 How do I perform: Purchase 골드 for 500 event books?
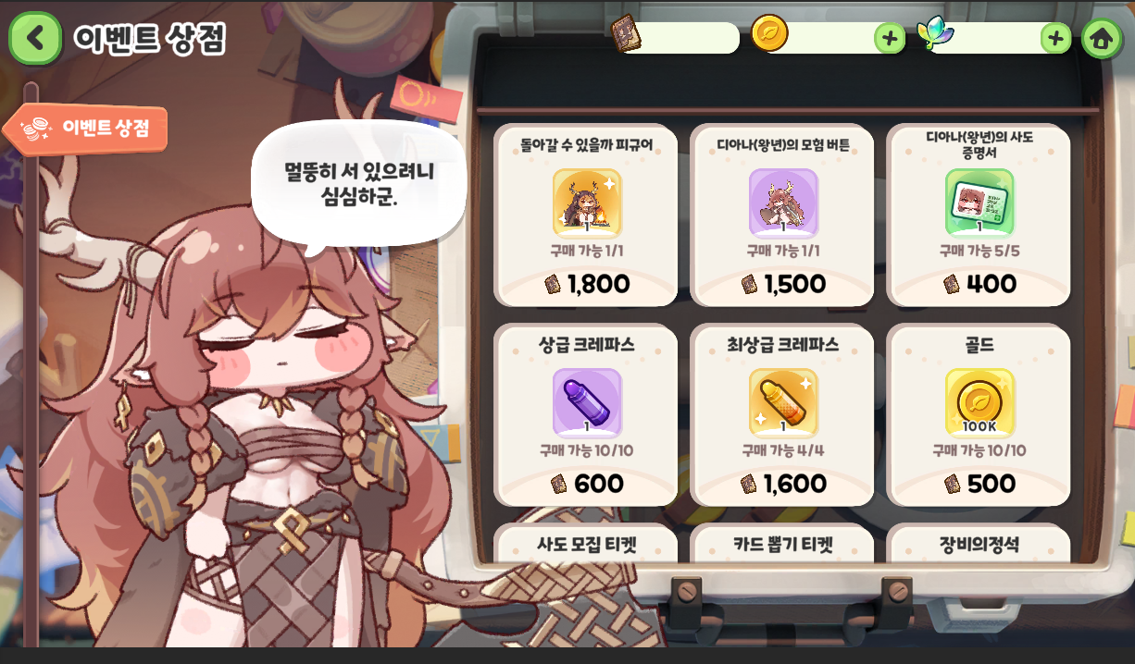click(979, 484)
